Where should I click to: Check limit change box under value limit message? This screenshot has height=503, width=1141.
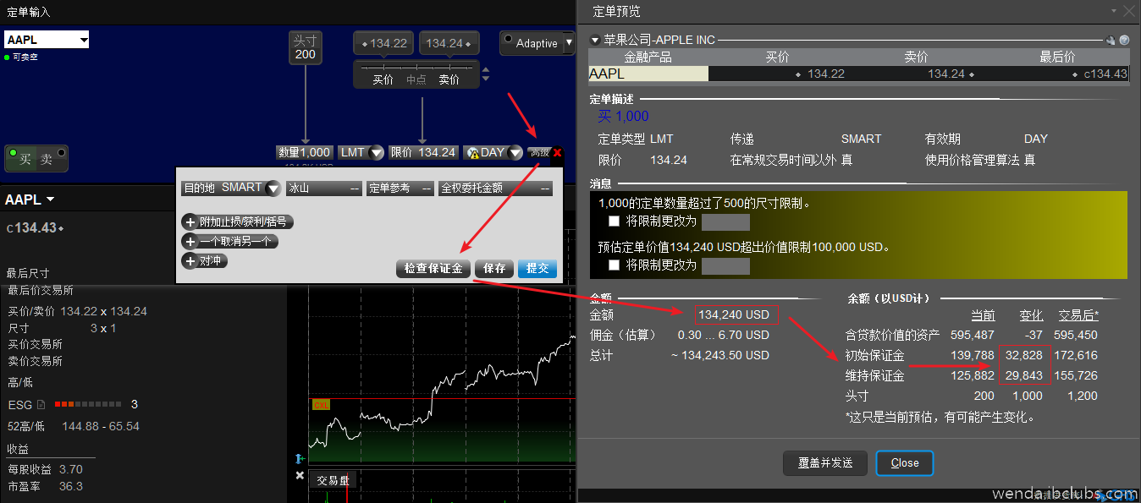615,265
